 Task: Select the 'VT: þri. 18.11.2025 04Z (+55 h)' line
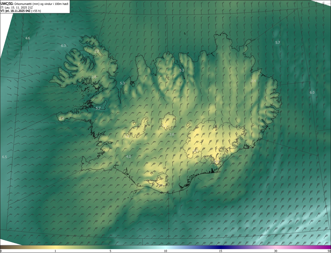(21, 11)
